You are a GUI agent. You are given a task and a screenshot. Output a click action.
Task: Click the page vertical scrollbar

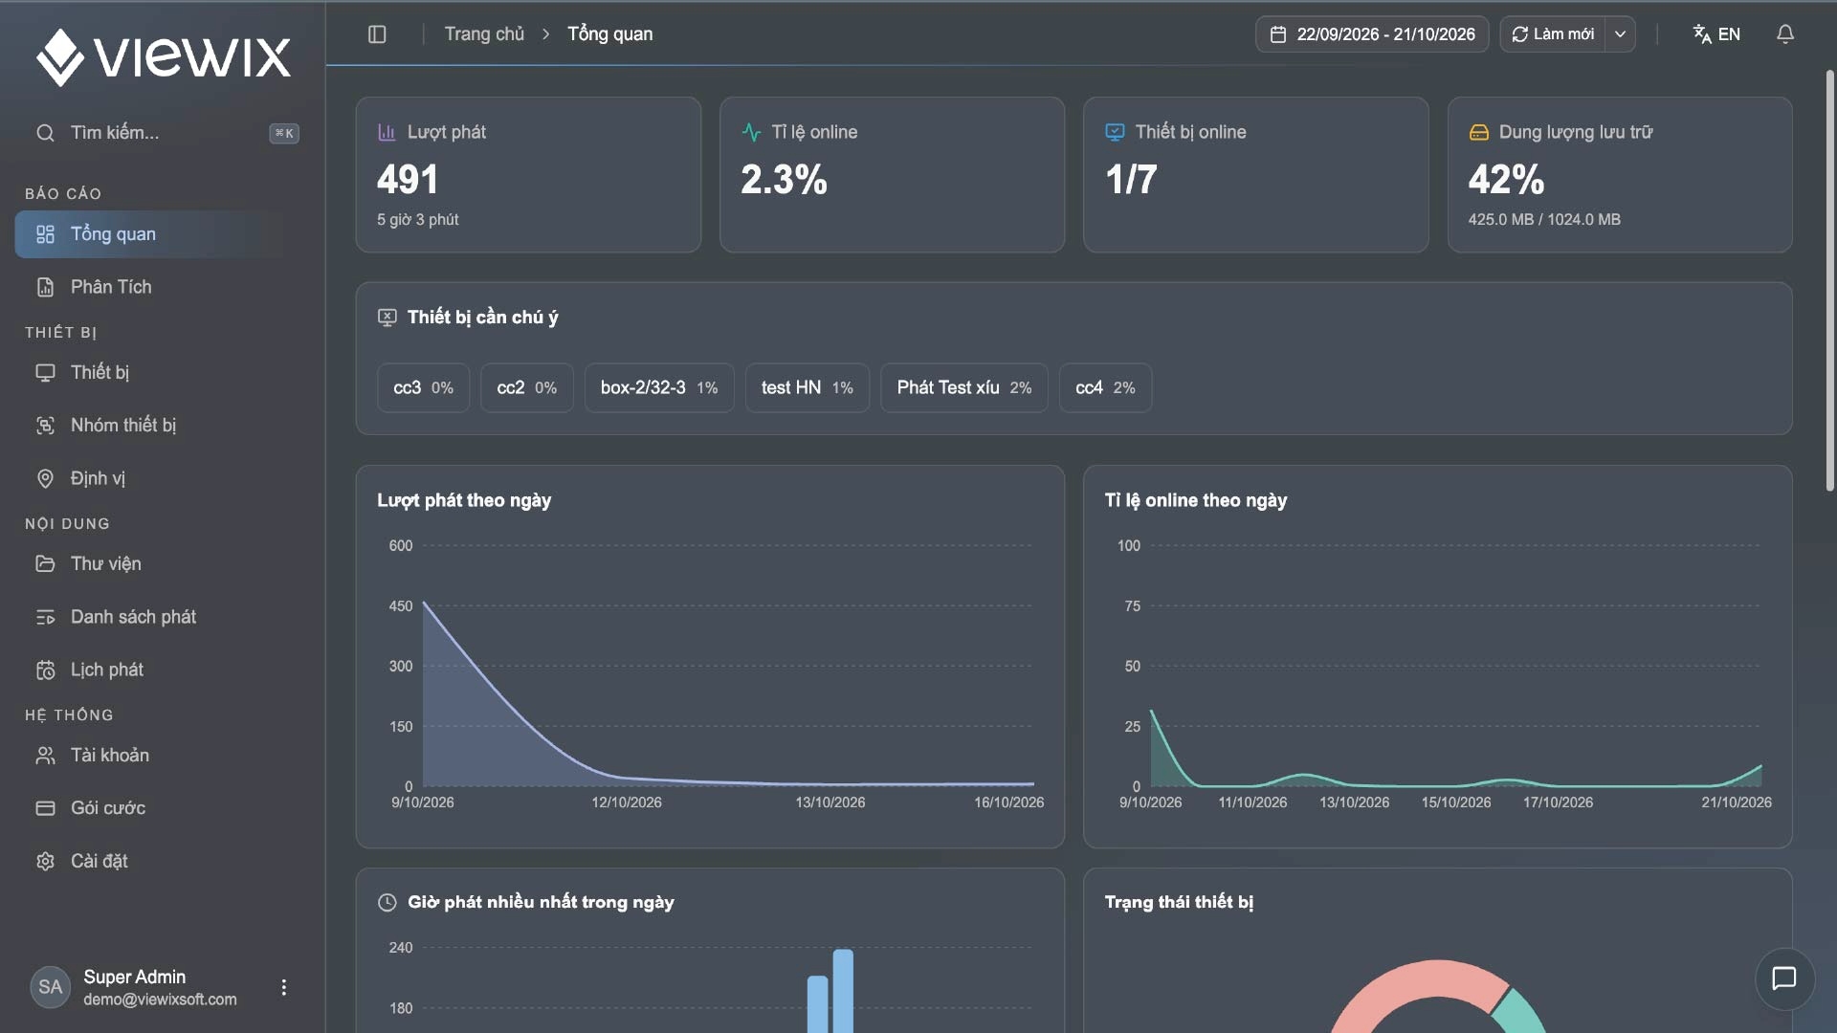pos(1829,279)
